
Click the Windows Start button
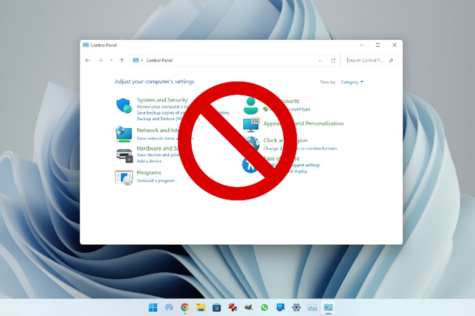[153, 308]
